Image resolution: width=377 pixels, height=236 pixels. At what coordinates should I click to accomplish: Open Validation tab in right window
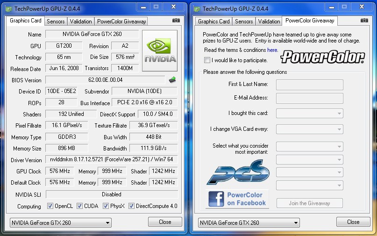click(269, 21)
